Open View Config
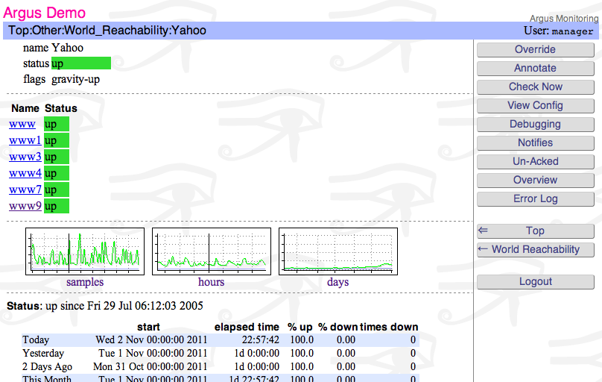Screen dimensions: 602x382 coord(535,105)
